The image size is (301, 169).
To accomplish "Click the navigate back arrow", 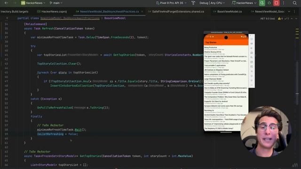I will point(6,3).
